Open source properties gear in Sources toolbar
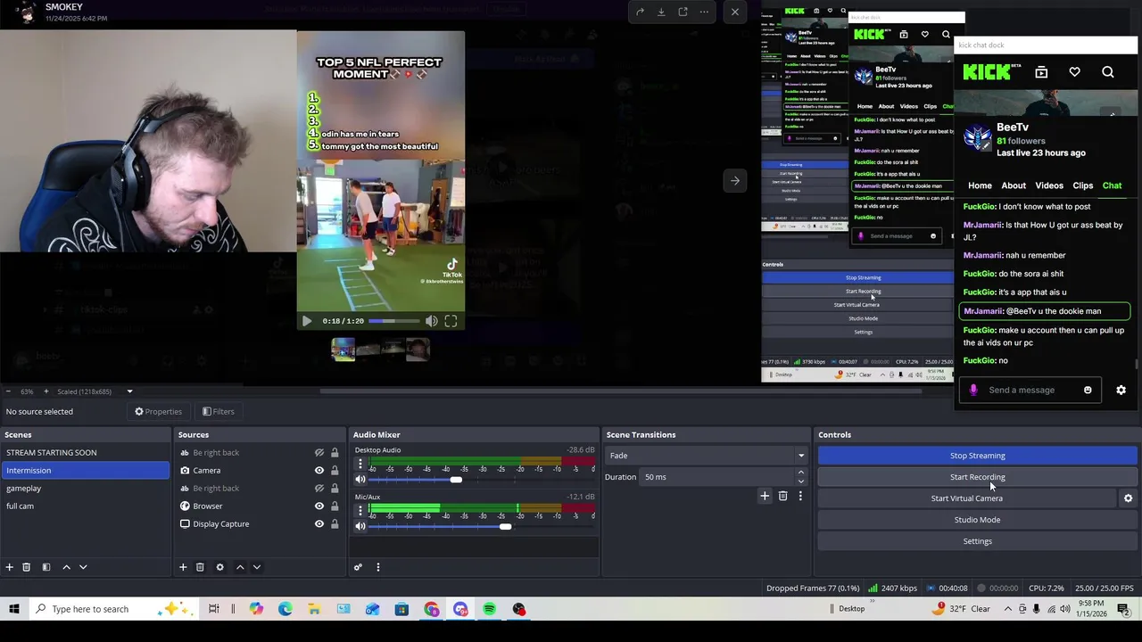 (x=219, y=567)
